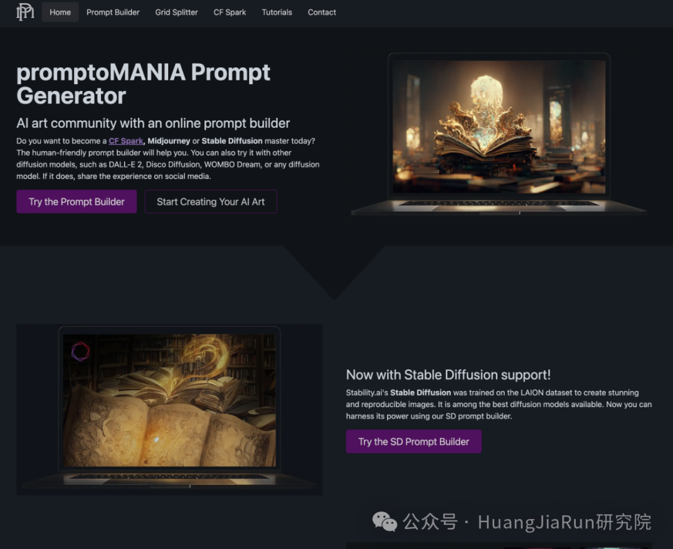Click the promptoMANIA Prompt Generator heading
The image size is (673, 549).
tap(144, 83)
